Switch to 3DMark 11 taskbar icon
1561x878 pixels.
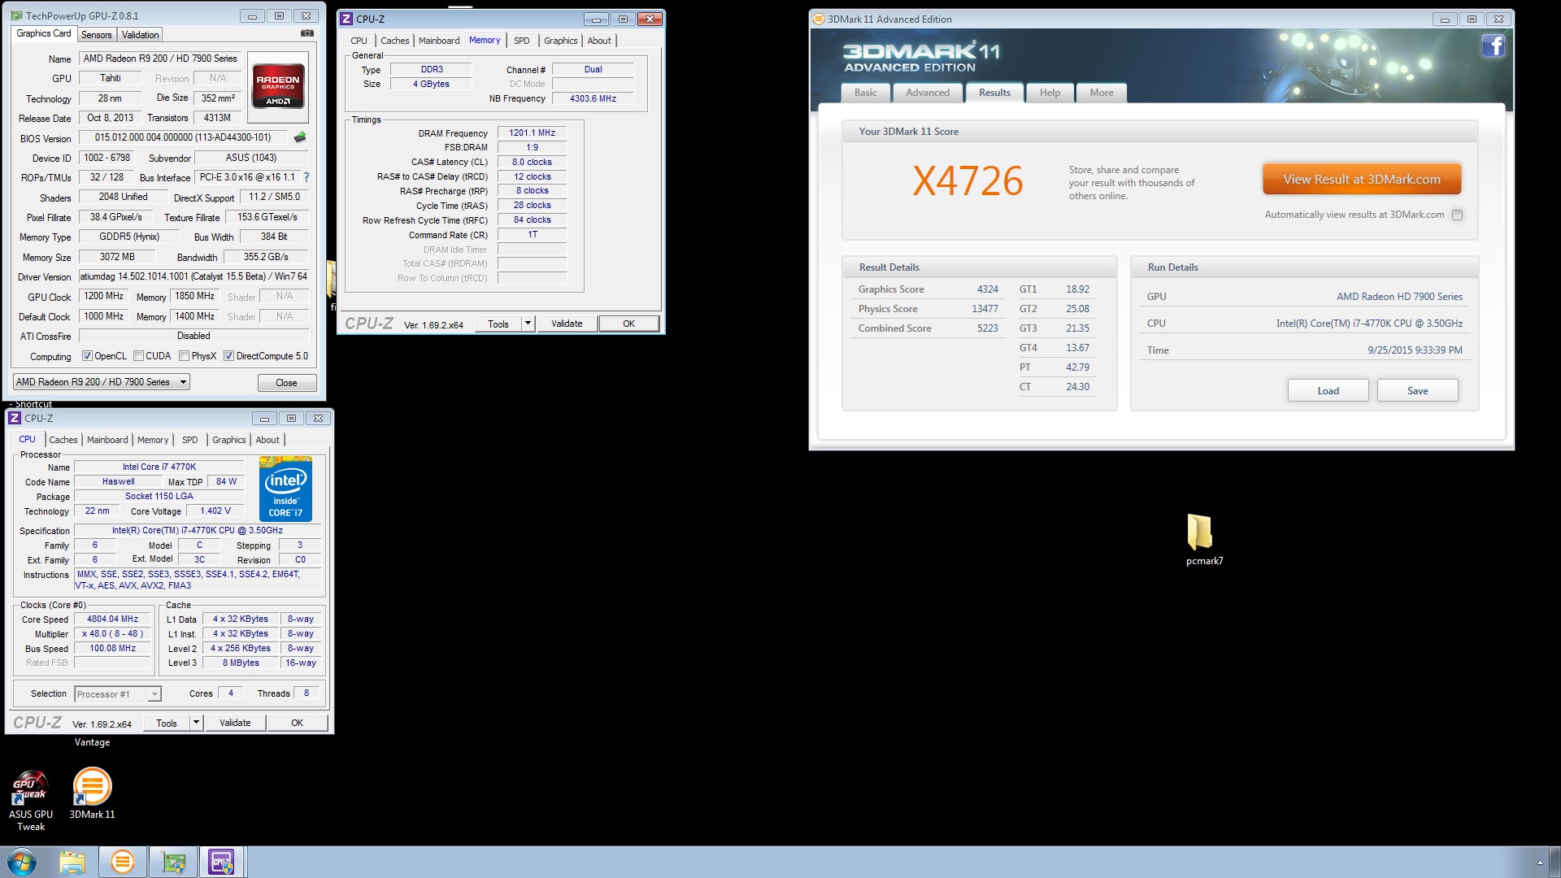(x=123, y=862)
